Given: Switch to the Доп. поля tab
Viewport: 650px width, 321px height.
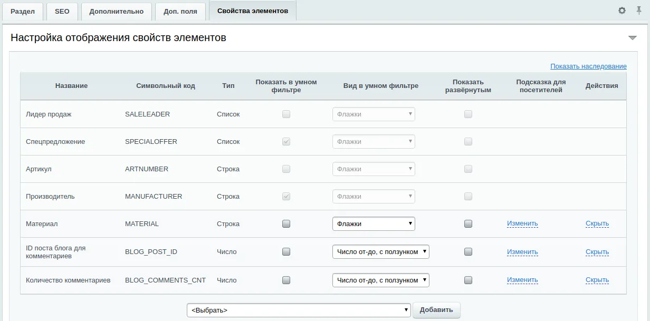Looking at the screenshot, I should pyautogui.click(x=180, y=11).
